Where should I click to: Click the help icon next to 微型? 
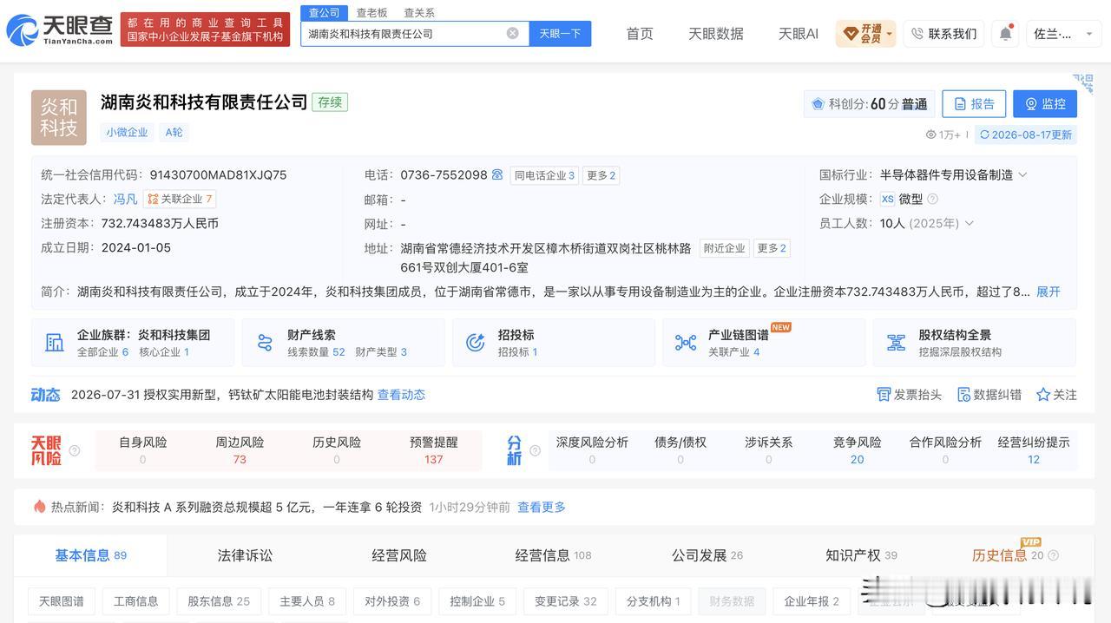coord(932,199)
